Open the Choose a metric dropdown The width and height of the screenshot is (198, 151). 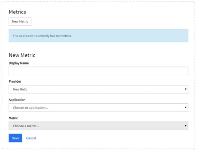[x=98, y=126]
